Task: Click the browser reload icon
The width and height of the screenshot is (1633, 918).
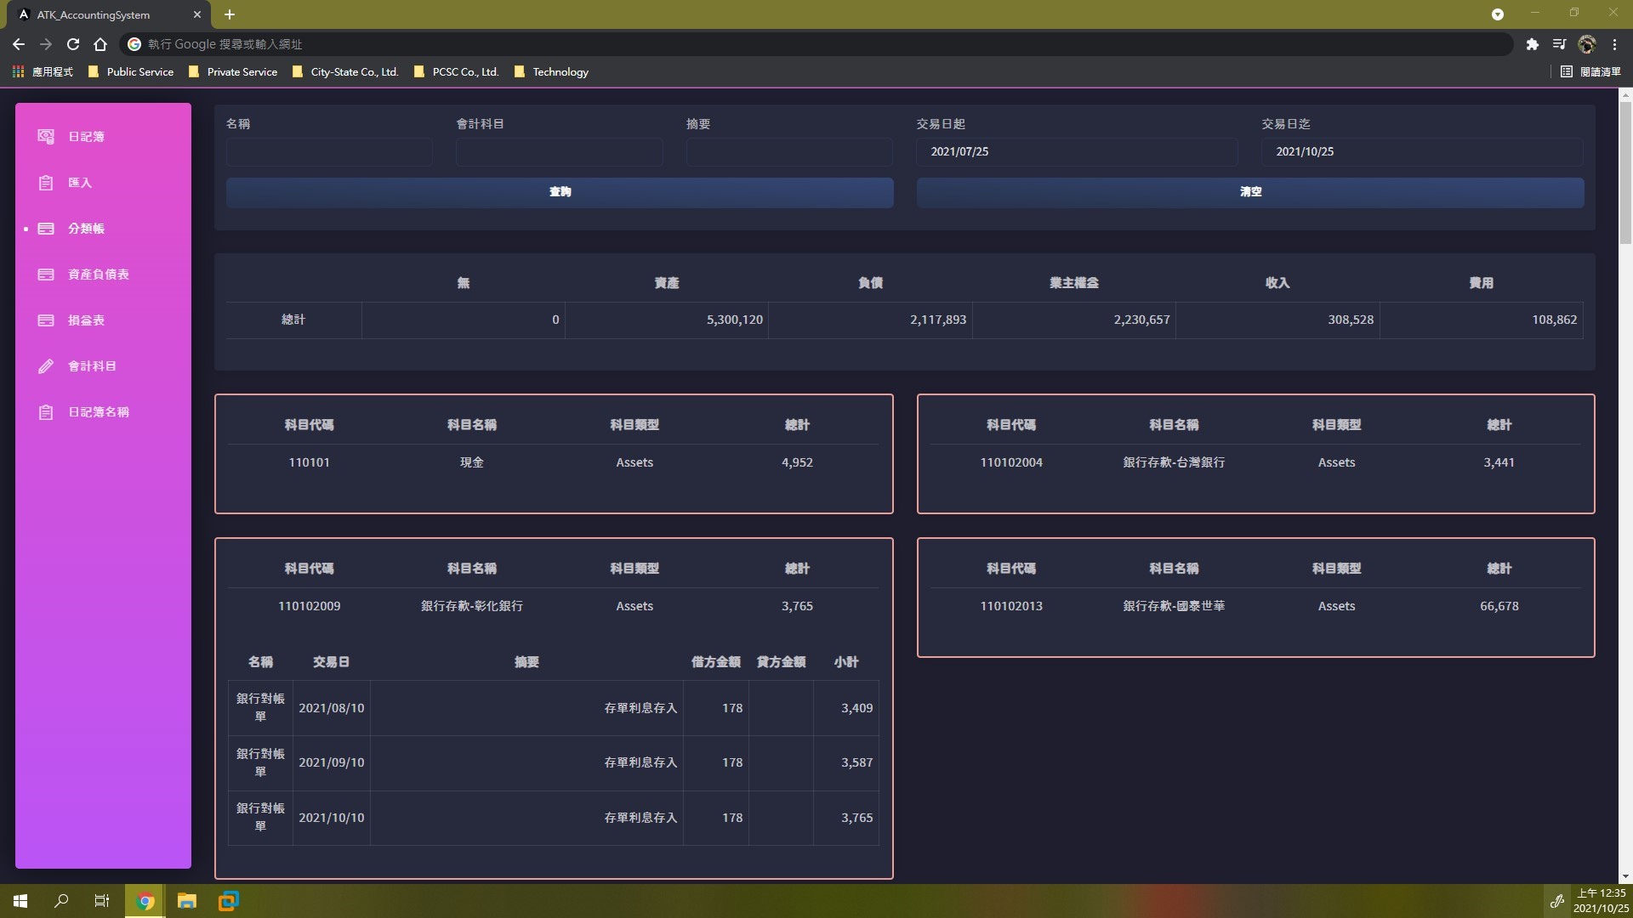Action: click(x=73, y=44)
